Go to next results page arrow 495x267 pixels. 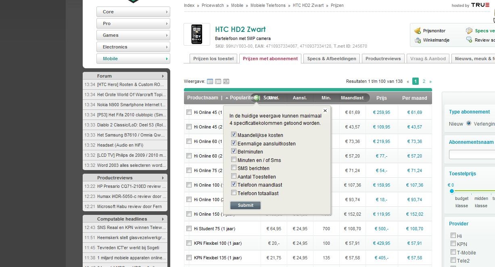pos(430,81)
